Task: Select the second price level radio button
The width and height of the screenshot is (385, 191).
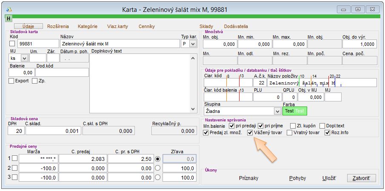Action: point(157,168)
